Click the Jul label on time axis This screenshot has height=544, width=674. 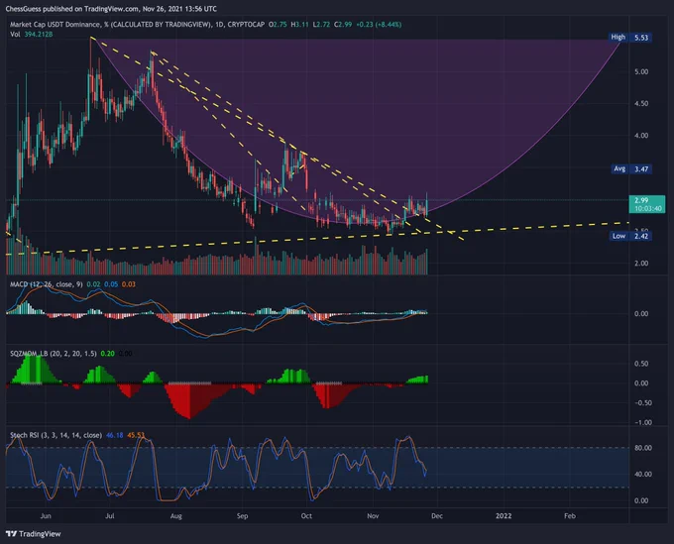(110, 515)
